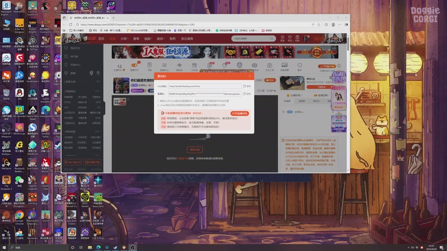
Task: Open the OBS Studio bookmark
Action: pos(138,31)
